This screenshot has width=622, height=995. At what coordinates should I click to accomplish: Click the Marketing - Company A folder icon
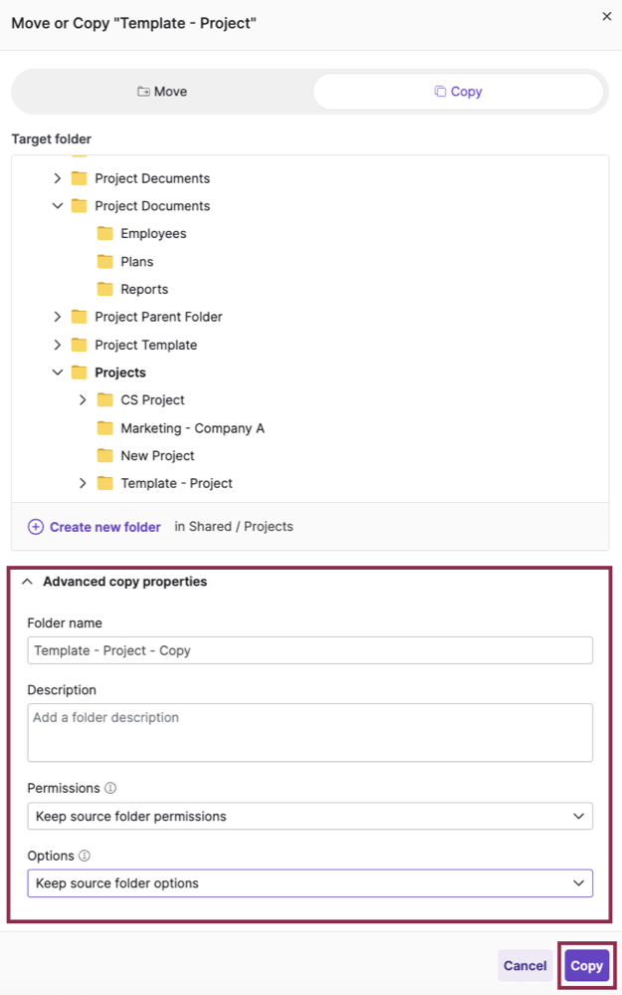(105, 427)
